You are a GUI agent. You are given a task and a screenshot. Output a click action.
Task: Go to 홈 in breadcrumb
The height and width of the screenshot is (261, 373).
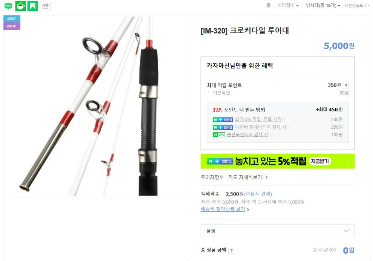click(269, 6)
